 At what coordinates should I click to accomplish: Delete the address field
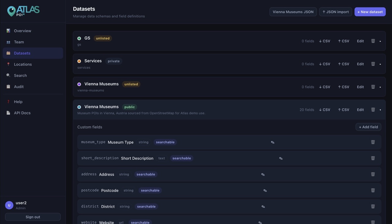(x=373, y=174)
